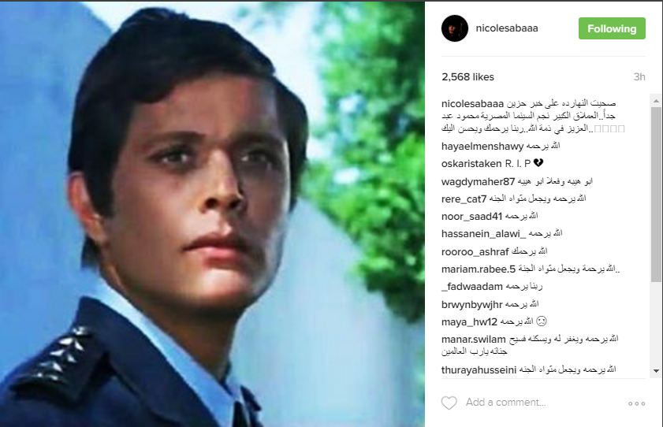Open nicolesabaaa's profile avatar
The image size is (663, 427).
[455, 28]
